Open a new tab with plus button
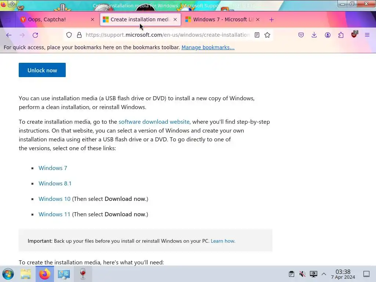Image resolution: width=376 pixels, height=282 pixels. [271, 20]
